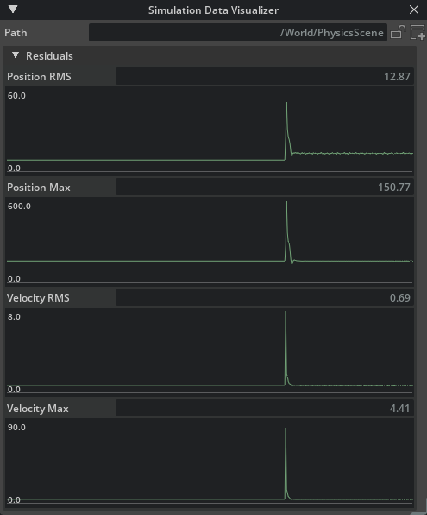Click the new visualizer window icon
The height and width of the screenshot is (515, 427).
click(418, 32)
